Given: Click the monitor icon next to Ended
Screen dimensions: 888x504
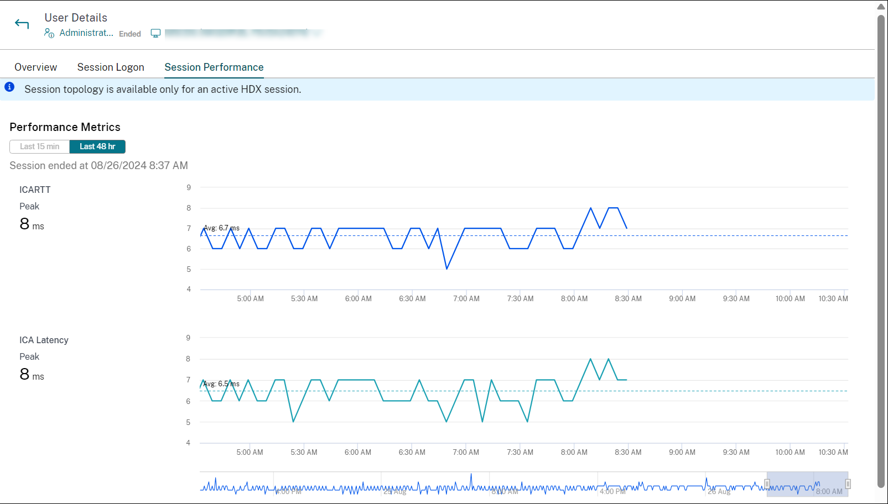Looking at the screenshot, I should [155, 34].
